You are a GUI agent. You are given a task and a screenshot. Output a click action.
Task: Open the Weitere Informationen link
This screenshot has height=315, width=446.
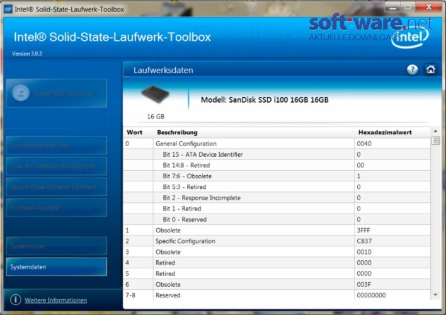(x=55, y=301)
